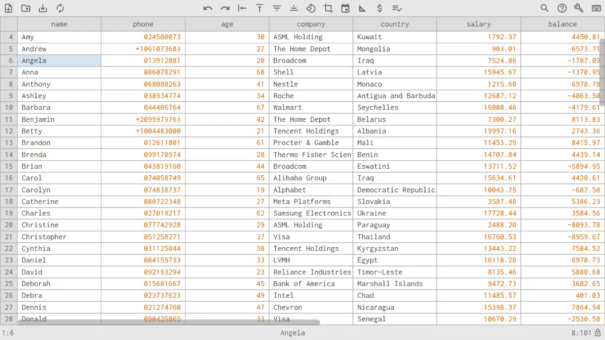Refresh the table data
Viewport: 605px width, 340px height.
60,8
